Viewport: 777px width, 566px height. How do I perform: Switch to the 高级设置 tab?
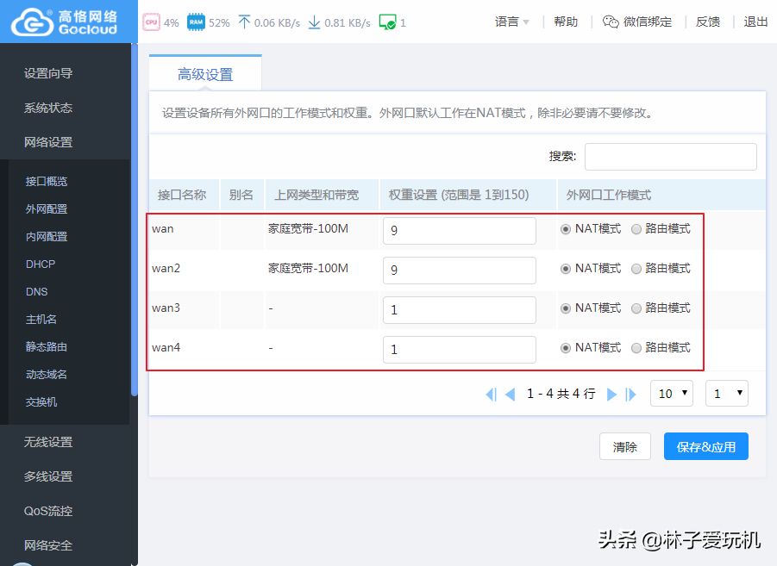tap(205, 74)
